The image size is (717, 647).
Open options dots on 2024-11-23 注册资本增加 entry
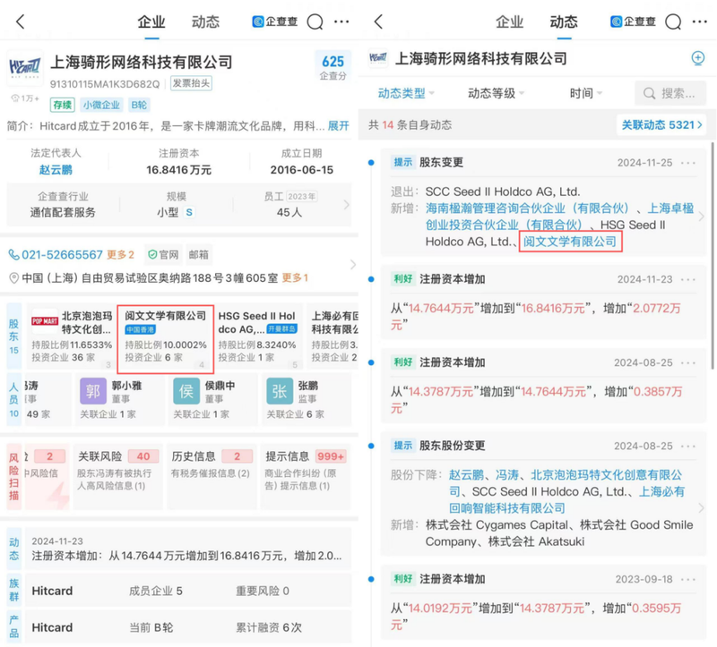pyautogui.click(x=688, y=279)
